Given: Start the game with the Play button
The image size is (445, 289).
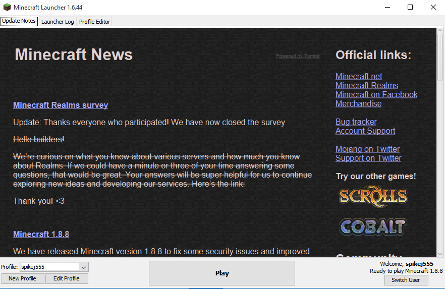Looking at the screenshot, I should tap(222, 273).
